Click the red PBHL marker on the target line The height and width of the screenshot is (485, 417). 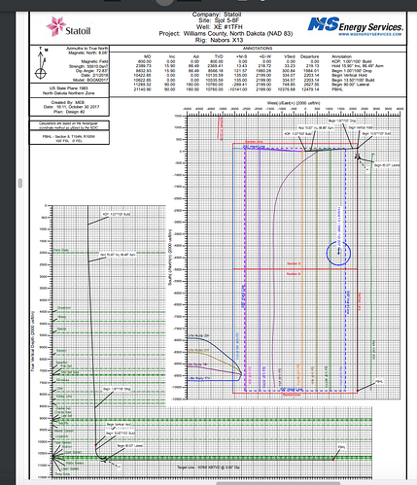click(333, 460)
